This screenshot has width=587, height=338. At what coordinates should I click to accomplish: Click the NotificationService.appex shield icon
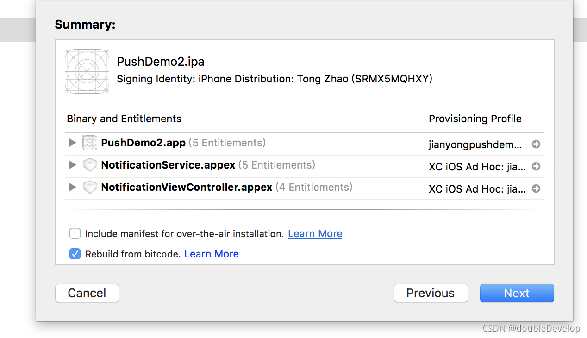(x=89, y=165)
